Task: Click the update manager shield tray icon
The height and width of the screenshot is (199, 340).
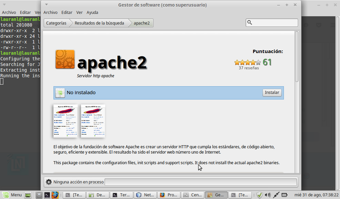Action: click(x=260, y=195)
